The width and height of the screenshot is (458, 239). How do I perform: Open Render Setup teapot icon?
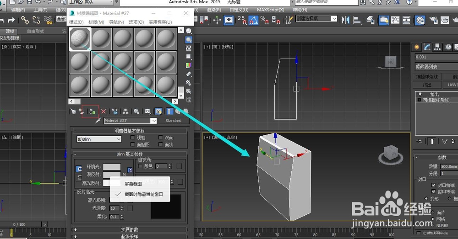point(433,20)
